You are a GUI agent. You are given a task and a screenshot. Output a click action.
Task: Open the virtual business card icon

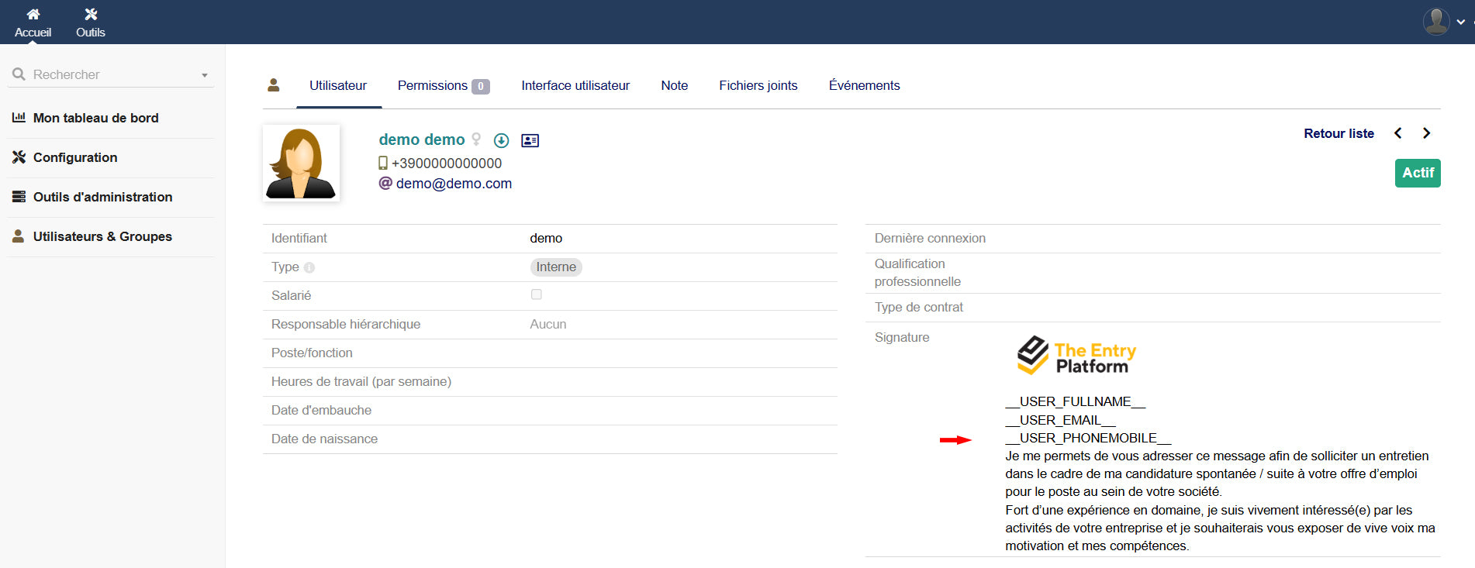(x=530, y=140)
